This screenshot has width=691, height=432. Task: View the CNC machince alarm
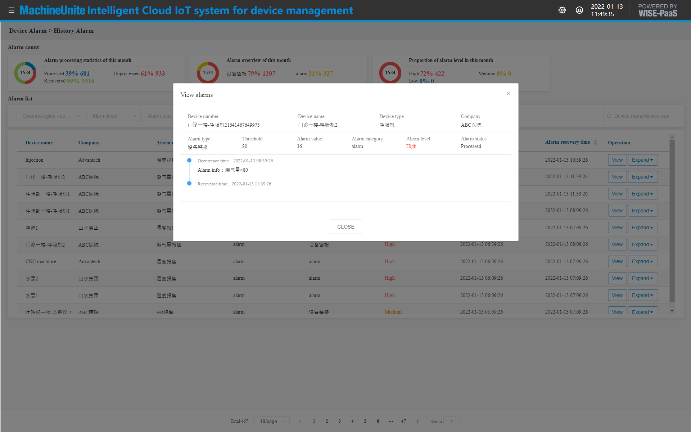coord(617,261)
